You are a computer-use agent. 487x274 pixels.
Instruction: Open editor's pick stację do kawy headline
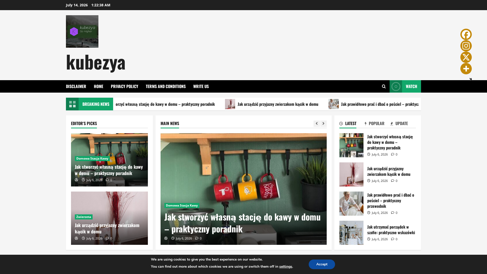109,170
